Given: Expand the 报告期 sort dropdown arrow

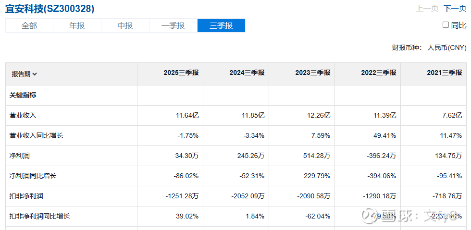Looking at the screenshot, I should 35,74.
